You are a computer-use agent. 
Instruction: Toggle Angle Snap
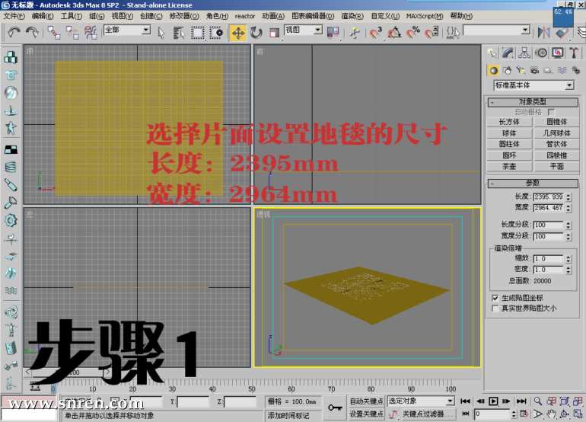click(394, 33)
